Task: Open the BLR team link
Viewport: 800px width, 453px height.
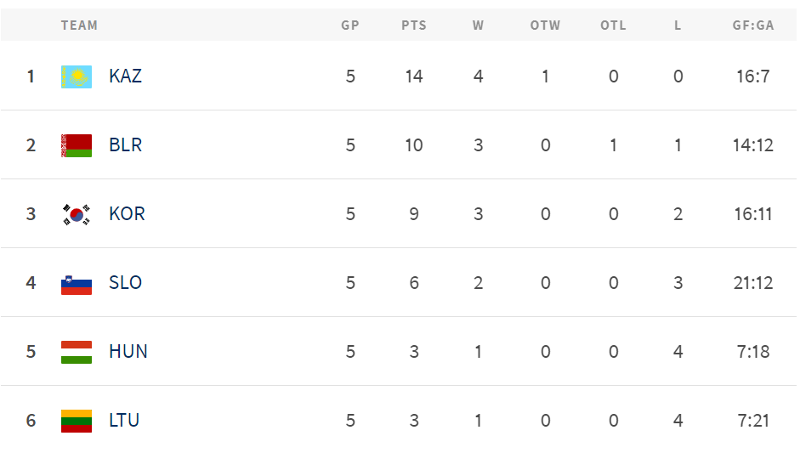Action: (x=126, y=144)
